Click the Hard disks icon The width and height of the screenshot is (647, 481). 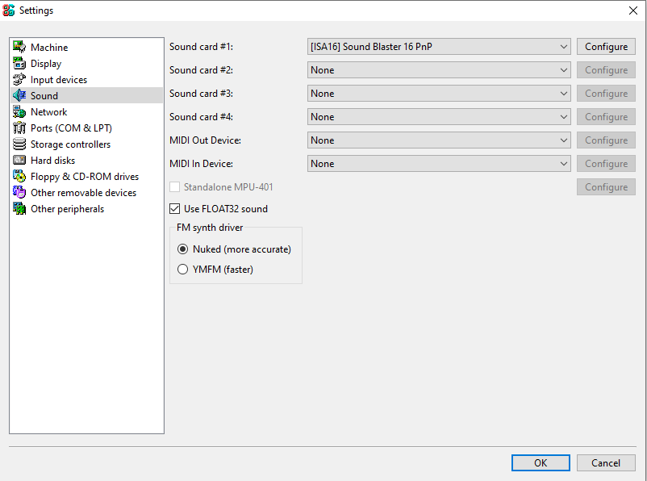[x=19, y=160]
